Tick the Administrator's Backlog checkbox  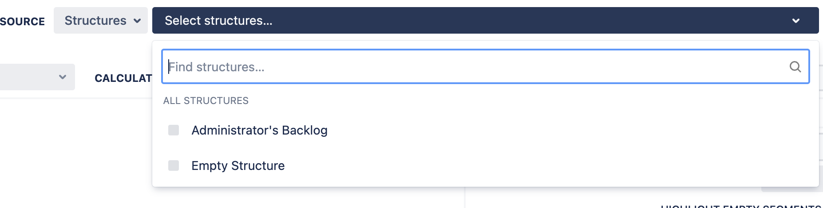click(174, 130)
